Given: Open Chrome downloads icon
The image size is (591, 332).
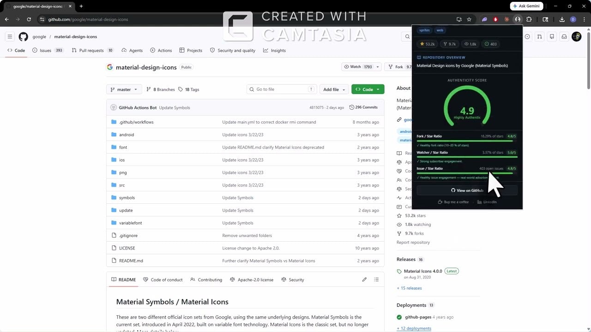Looking at the screenshot, I should 562,19.
